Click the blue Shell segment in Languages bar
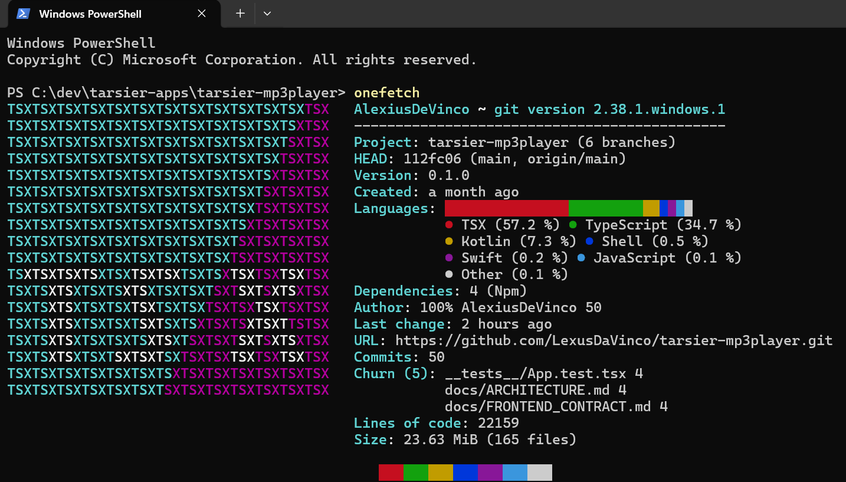Viewport: 846px width, 482px height. pyautogui.click(x=664, y=208)
